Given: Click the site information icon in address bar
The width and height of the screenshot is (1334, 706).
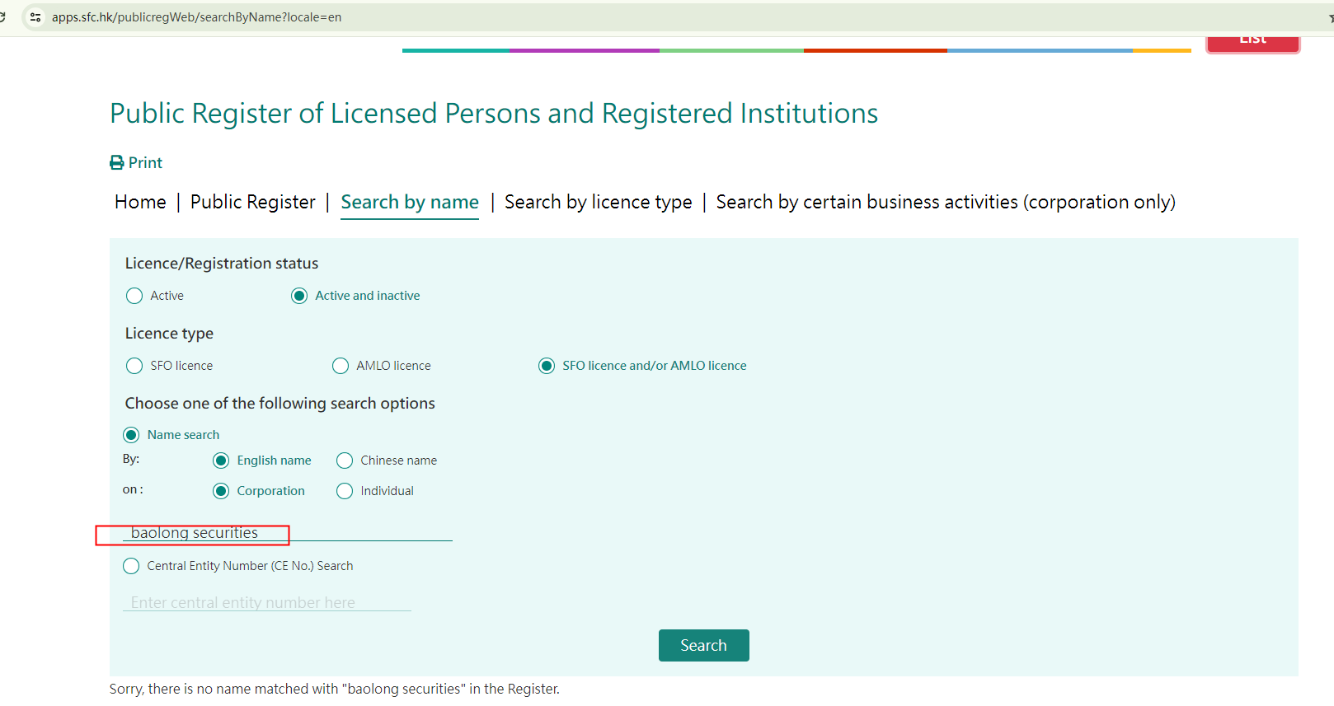Looking at the screenshot, I should click(35, 17).
